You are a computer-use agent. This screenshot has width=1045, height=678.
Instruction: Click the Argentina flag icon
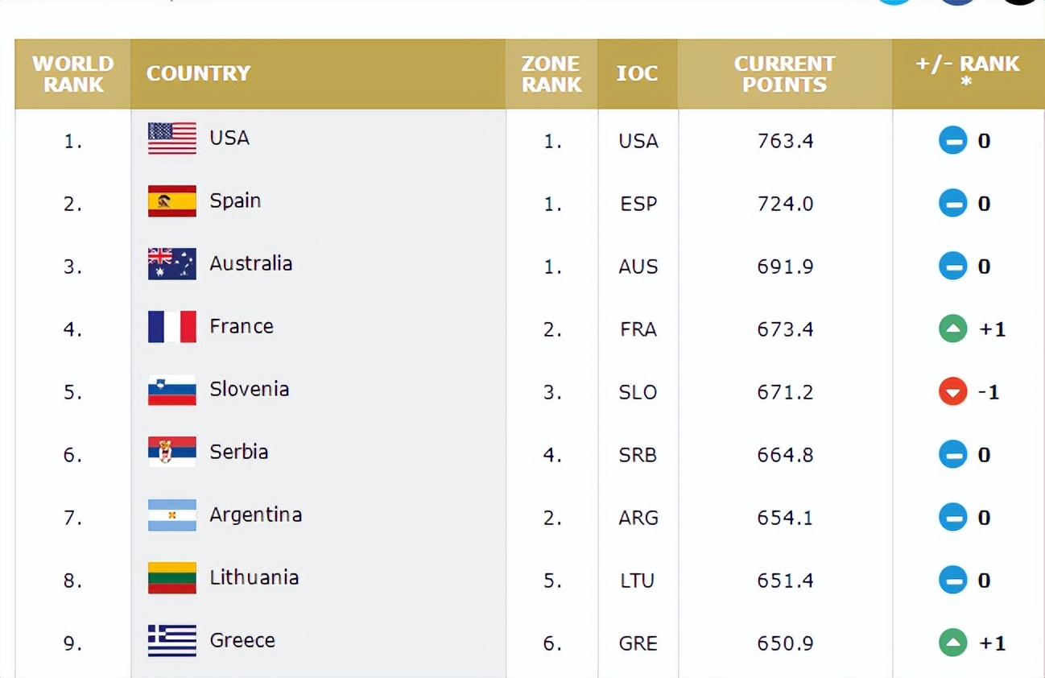[171, 515]
